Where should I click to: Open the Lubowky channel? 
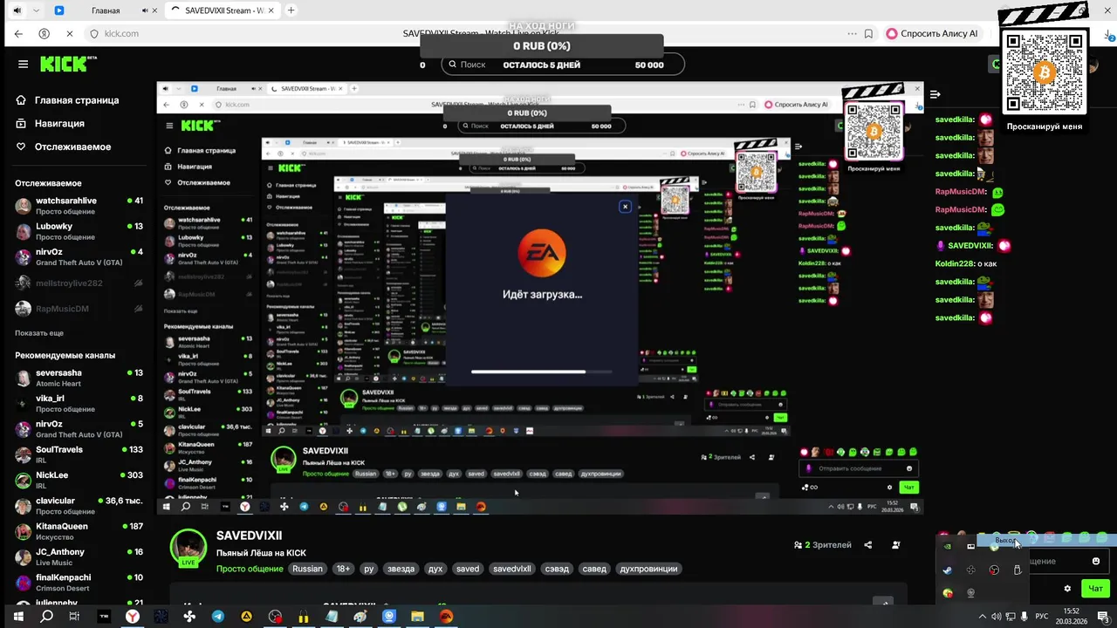[x=79, y=231]
